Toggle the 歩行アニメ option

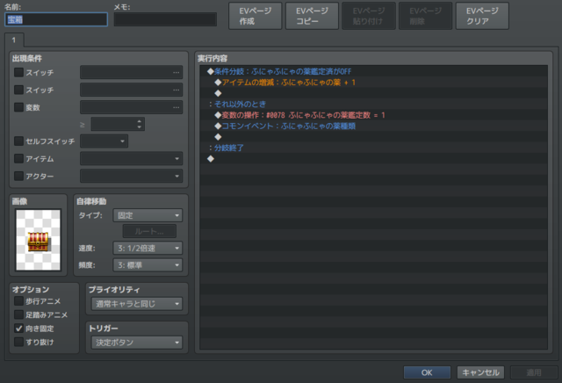pos(18,301)
